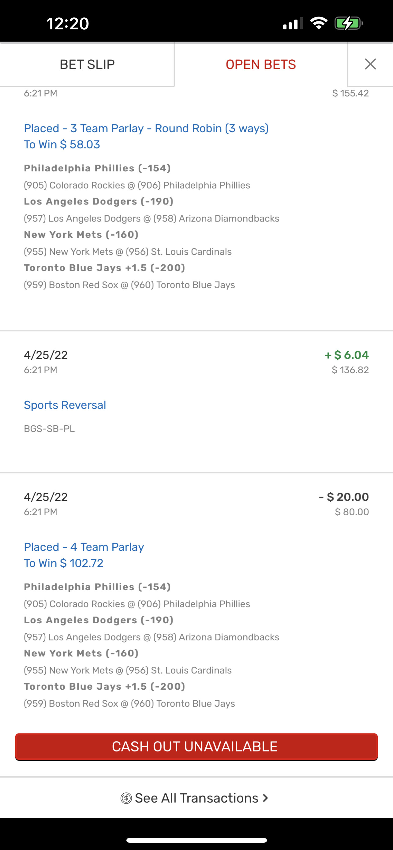This screenshot has width=393, height=850.
Task: Open the Sports Reversal transaction
Action: pyautogui.click(x=65, y=405)
